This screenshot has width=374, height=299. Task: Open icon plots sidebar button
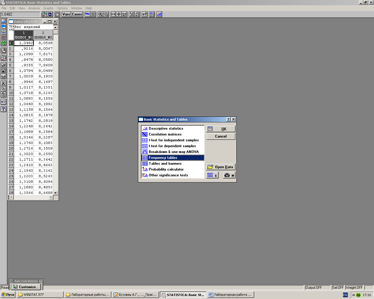(3, 43)
